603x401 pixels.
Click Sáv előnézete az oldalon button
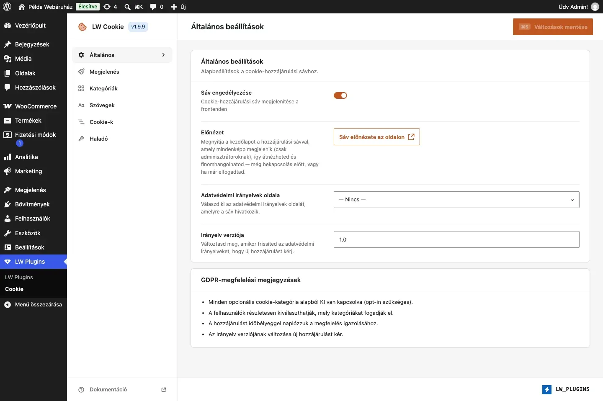(x=377, y=137)
